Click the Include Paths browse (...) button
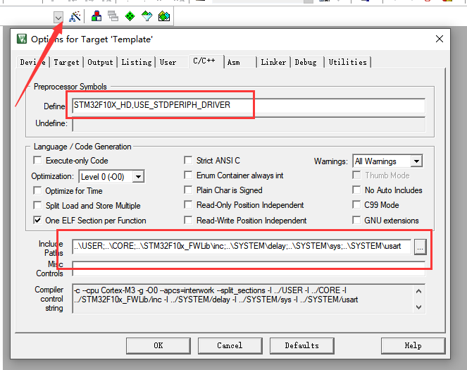Screen dimensions: 467x370 [420, 247]
